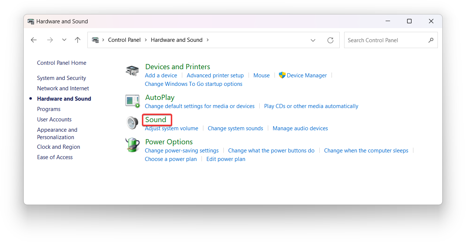The image size is (466, 242).
Task: Close the Hardware and Sound window
Action: pos(431,21)
